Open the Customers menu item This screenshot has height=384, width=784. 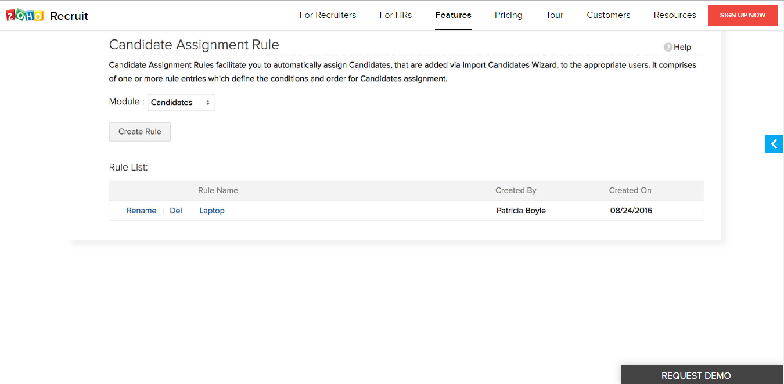pos(608,15)
